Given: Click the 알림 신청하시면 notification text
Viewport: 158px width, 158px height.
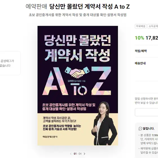Looking at the screenshot, I should [x=146, y=99].
